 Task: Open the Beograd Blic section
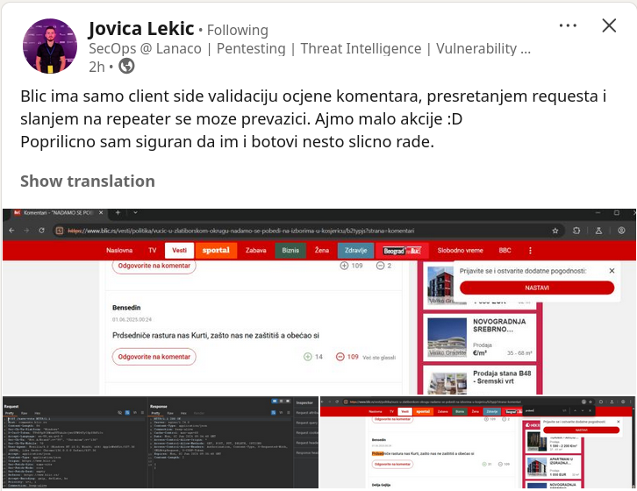[x=402, y=251]
